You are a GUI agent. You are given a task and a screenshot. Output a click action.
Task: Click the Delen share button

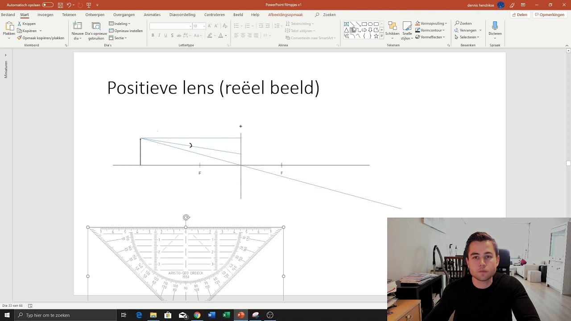click(x=520, y=15)
